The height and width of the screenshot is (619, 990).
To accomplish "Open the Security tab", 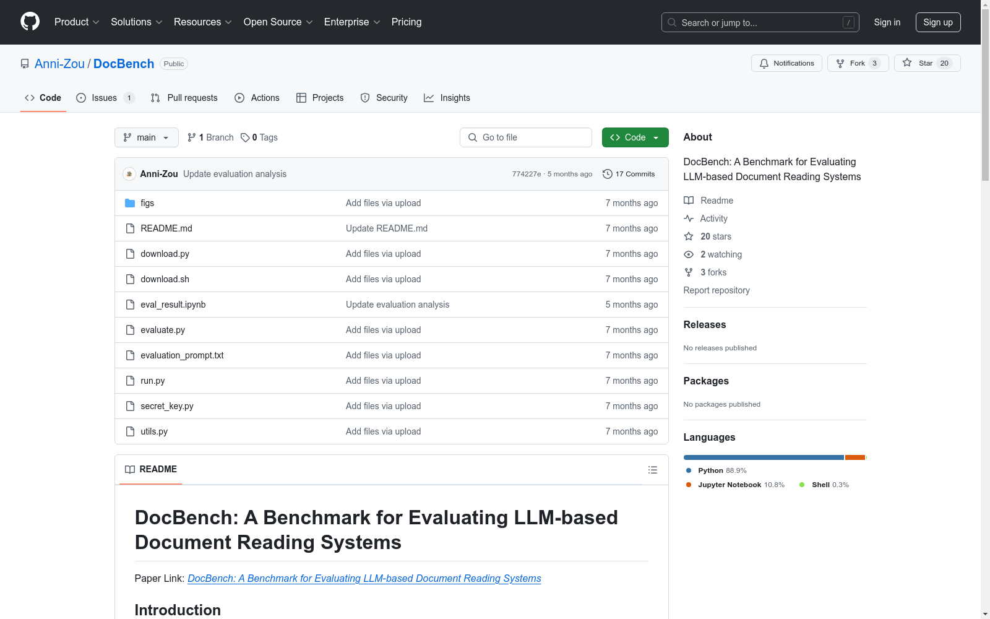I will [384, 98].
